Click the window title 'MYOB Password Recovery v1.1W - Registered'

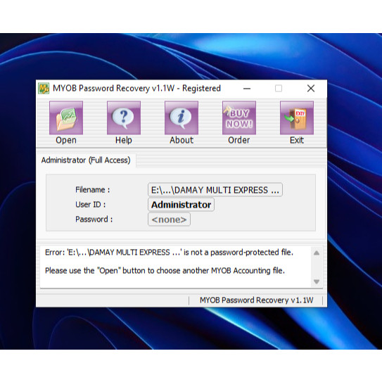pyautogui.click(x=136, y=88)
